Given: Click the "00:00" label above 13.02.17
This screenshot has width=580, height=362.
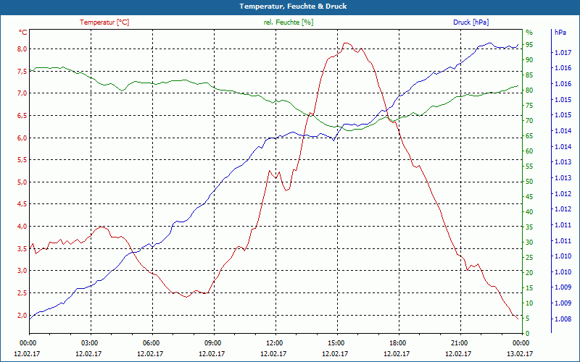Looking at the screenshot, I should coord(521,342).
